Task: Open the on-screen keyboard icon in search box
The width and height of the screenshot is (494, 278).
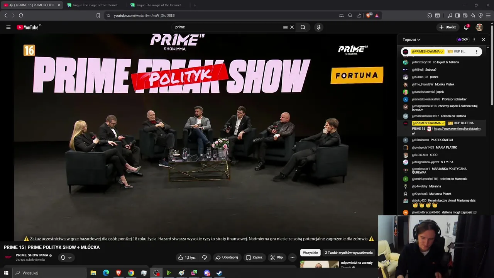Action: (285, 27)
